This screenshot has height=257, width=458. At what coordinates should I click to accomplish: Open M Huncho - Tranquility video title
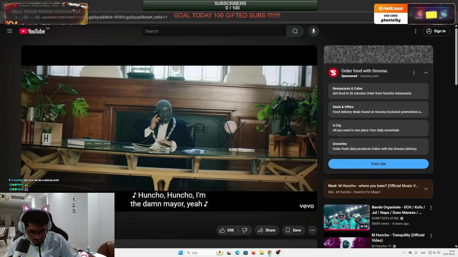[x=398, y=238]
